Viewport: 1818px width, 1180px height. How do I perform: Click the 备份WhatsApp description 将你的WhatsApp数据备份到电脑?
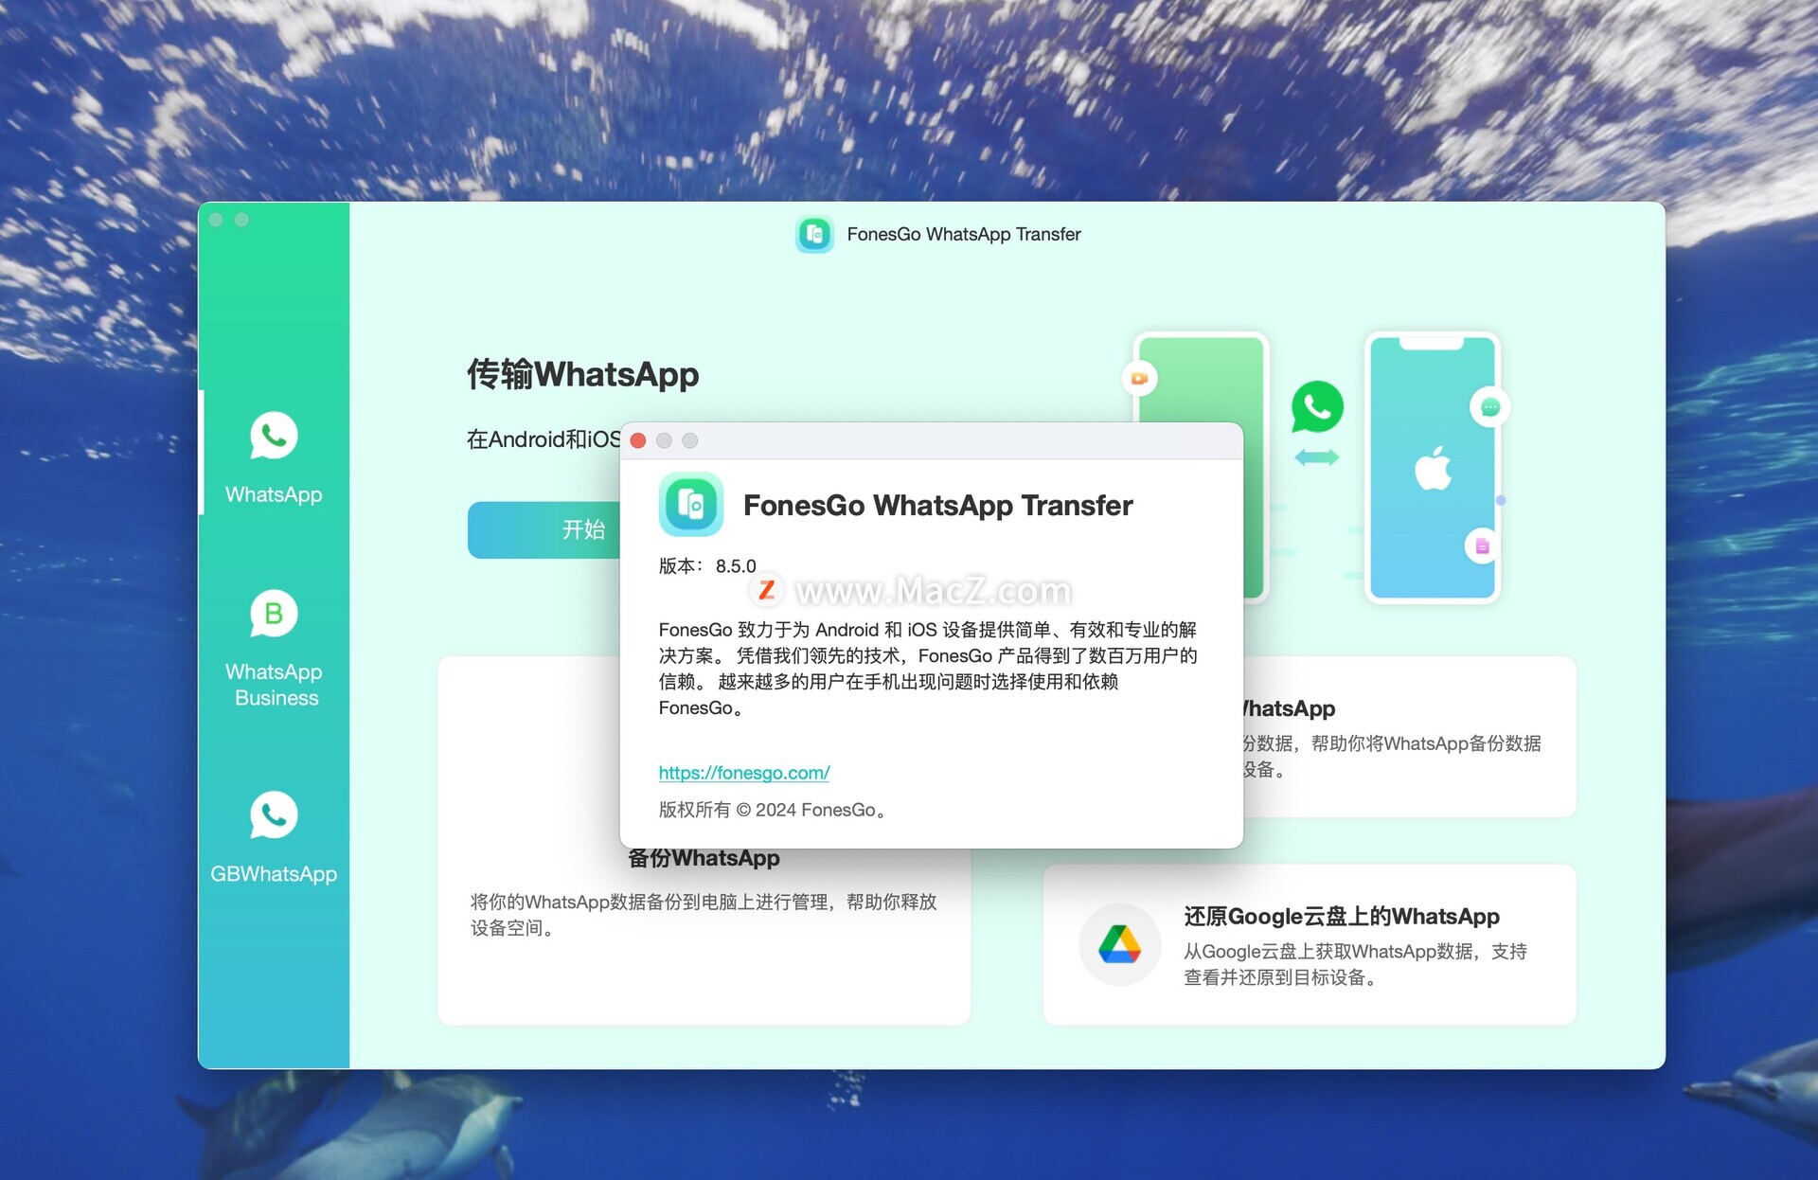704,915
